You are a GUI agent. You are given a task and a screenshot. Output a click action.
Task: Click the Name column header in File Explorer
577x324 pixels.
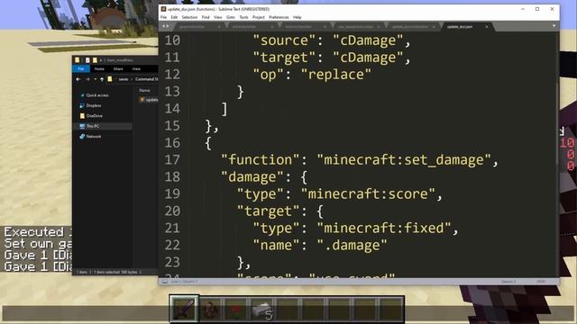[144, 90]
